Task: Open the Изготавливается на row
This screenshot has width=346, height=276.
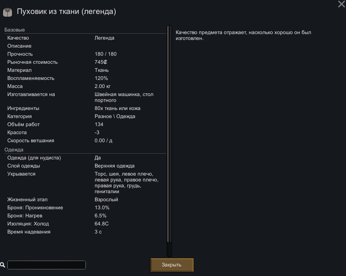Action: pyautogui.click(x=85, y=97)
